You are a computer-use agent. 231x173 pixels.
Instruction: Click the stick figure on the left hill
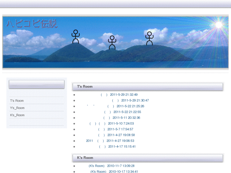(x=76, y=37)
